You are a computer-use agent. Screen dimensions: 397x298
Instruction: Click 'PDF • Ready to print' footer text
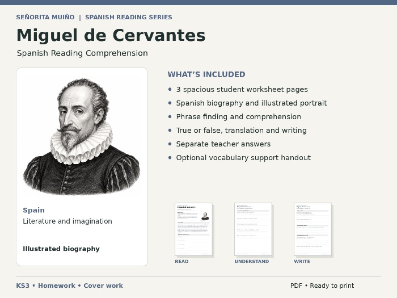pos(322,286)
